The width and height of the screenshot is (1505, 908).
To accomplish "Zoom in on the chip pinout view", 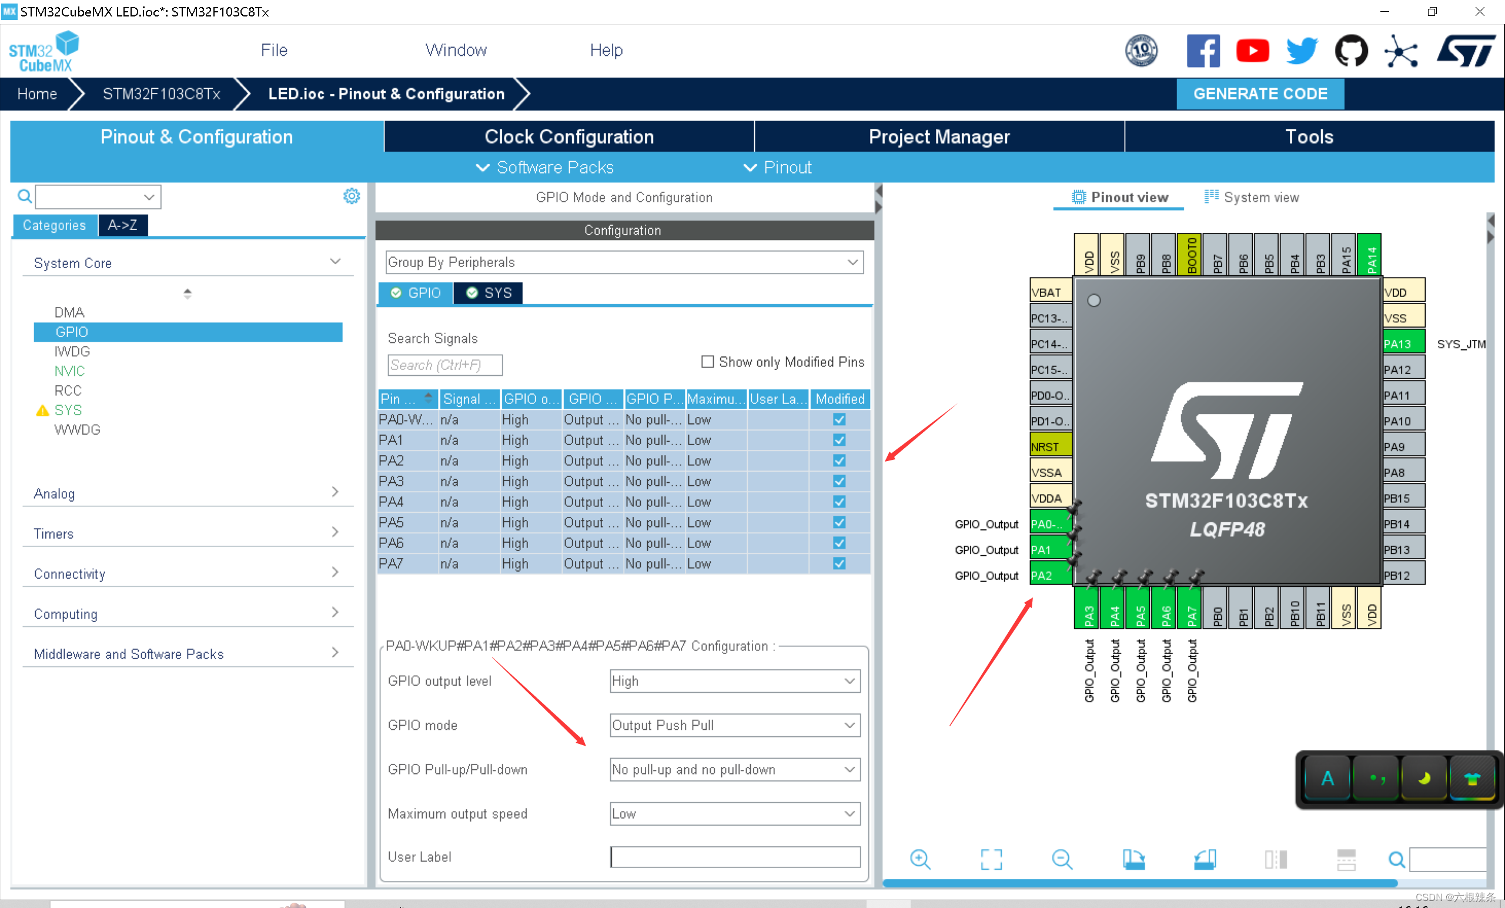I will [x=920, y=859].
